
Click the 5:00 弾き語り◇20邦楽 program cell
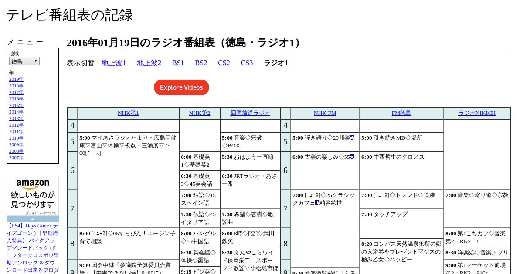pyautogui.click(x=325, y=142)
